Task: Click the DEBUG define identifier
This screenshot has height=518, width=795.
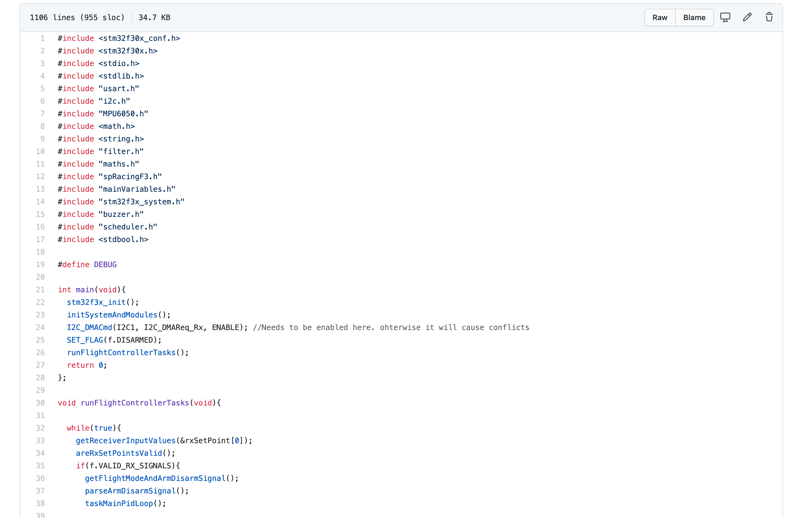Action: click(105, 265)
